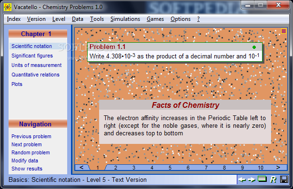This screenshot has width=293, height=189.
Task: Select the Significant figures topic
Action: tap(32, 56)
